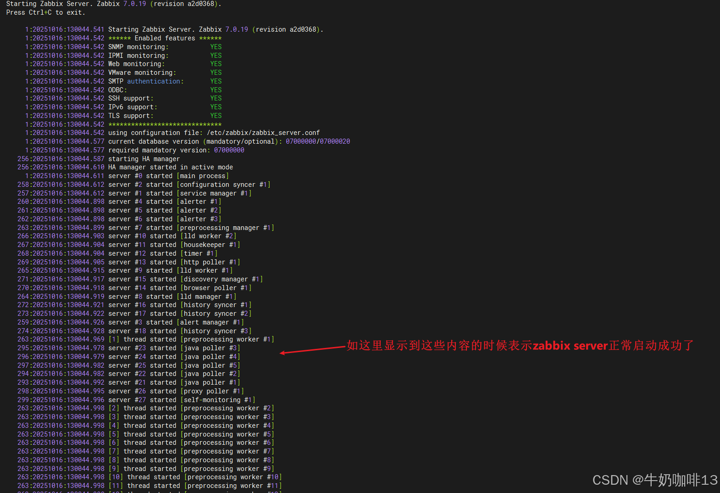Click database version value 07000000/07000020

[x=318, y=141]
